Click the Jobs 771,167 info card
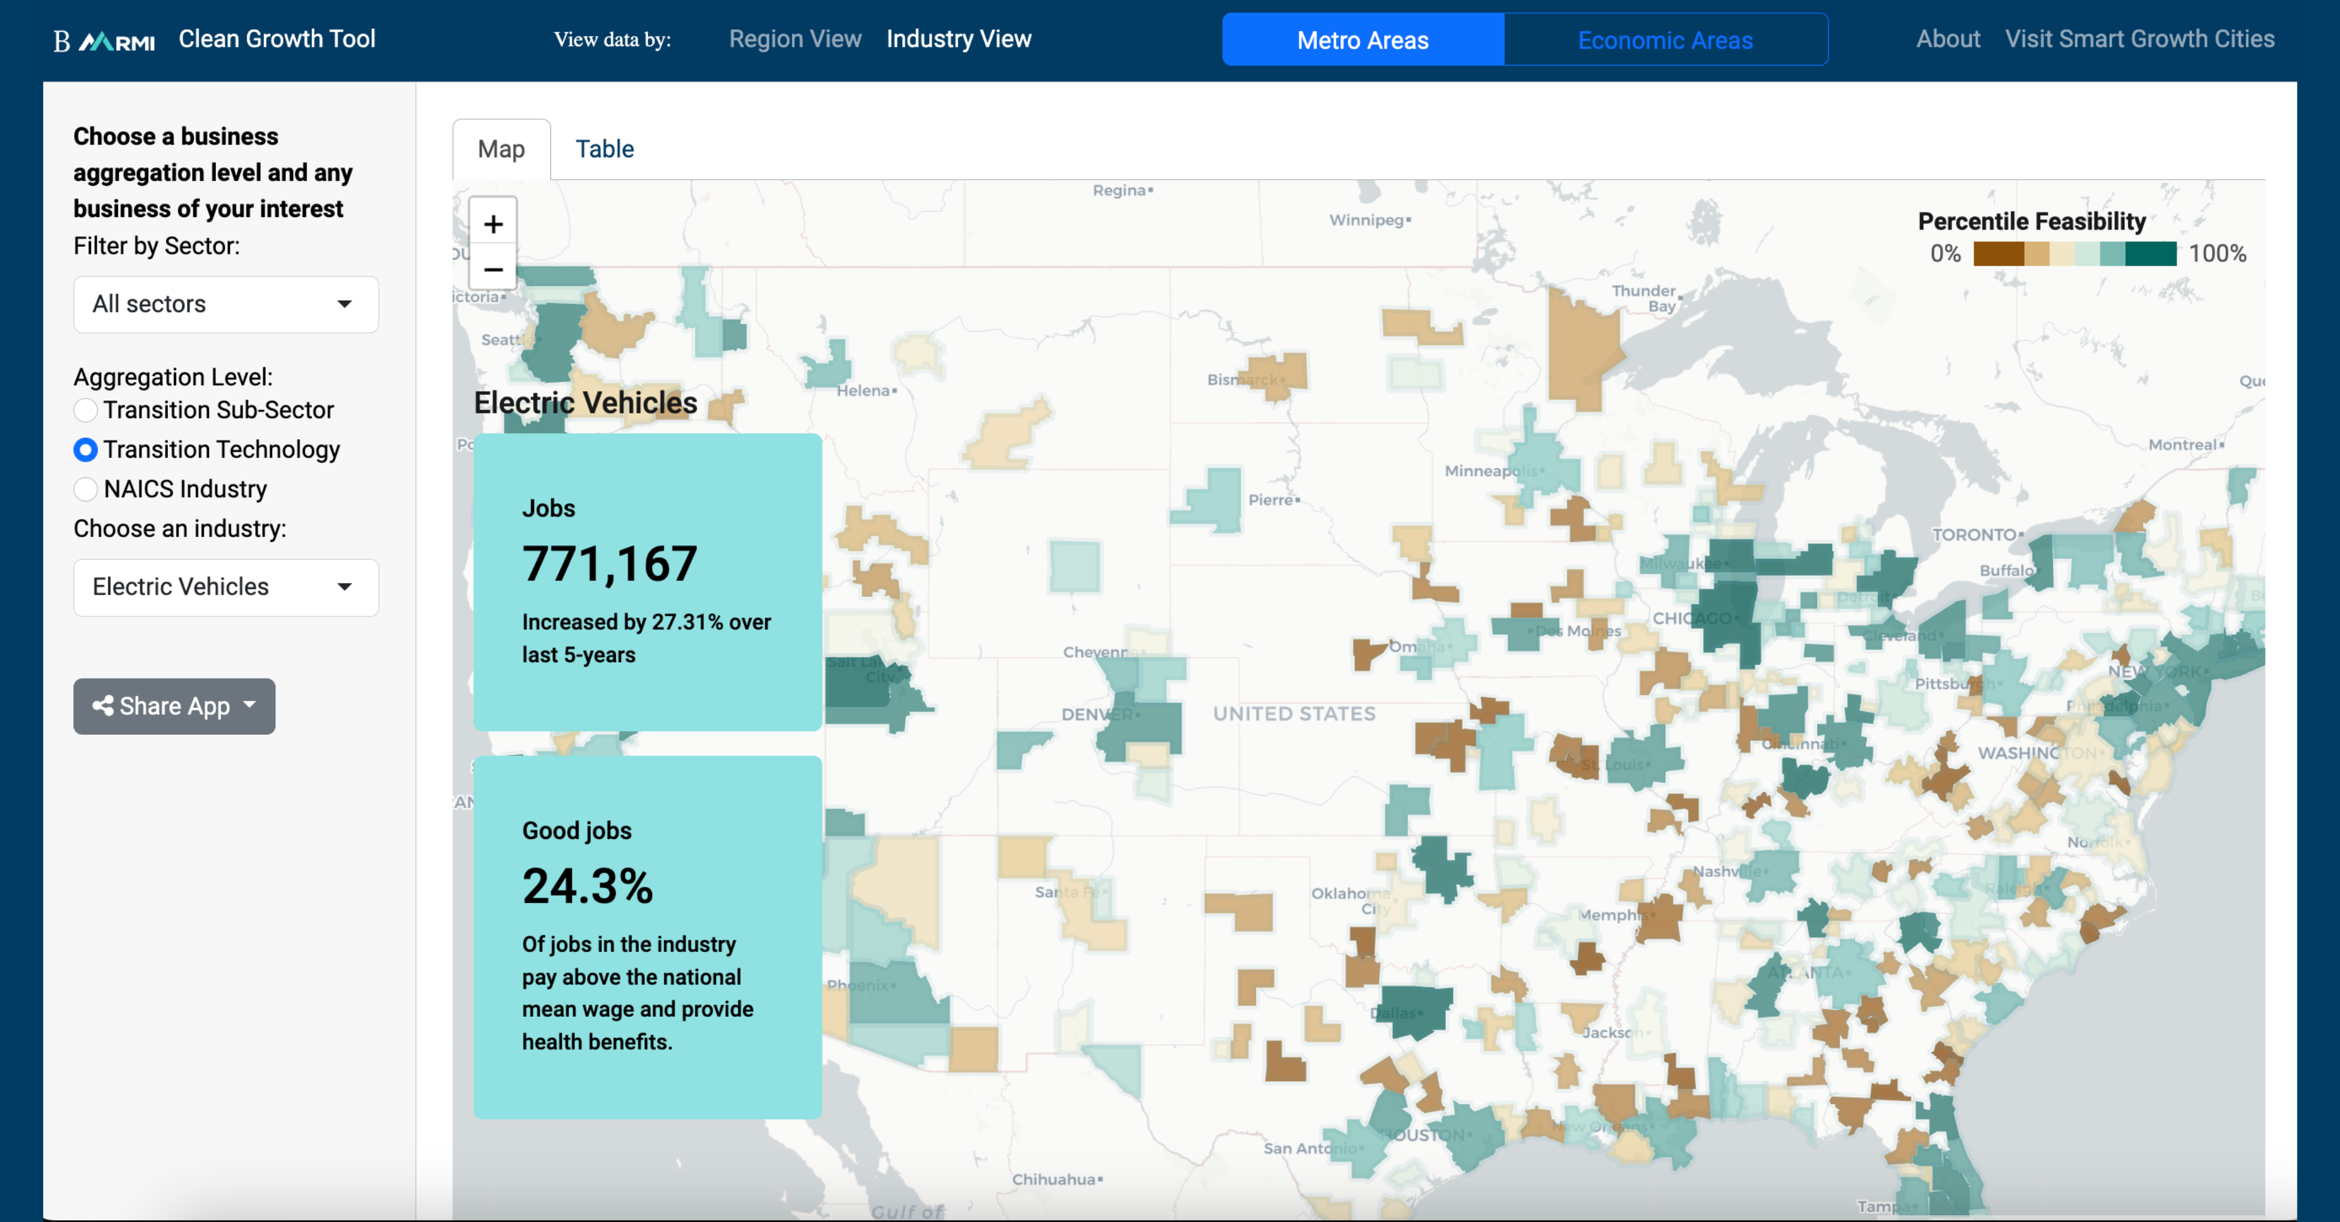The height and width of the screenshot is (1222, 2340). tap(646, 581)
